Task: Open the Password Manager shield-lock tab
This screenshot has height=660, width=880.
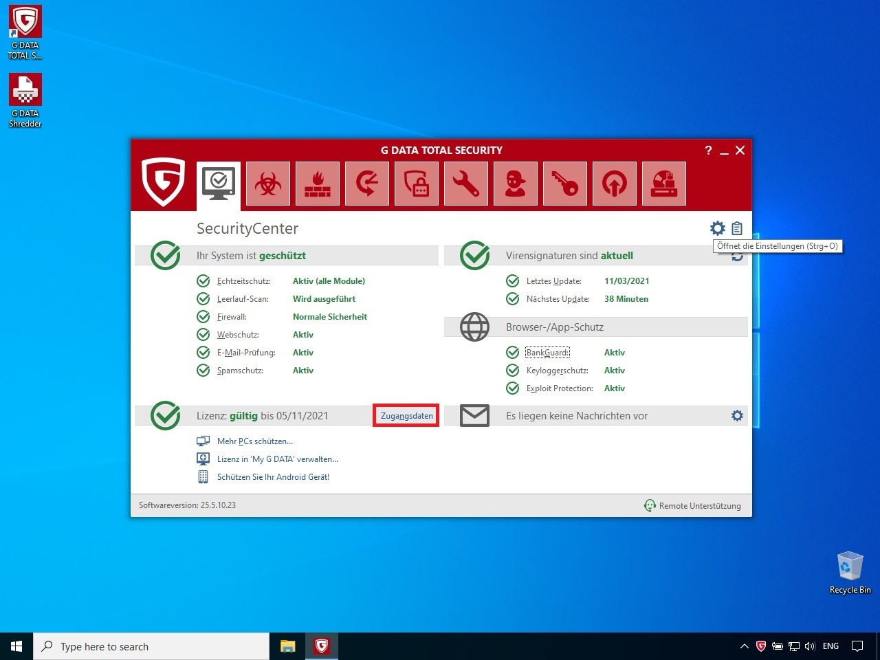Action: (x=417, y=184)
